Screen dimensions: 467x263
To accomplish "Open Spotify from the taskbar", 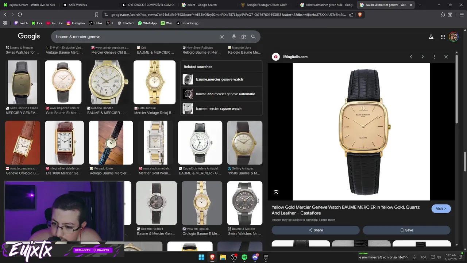I will (244, 257).
